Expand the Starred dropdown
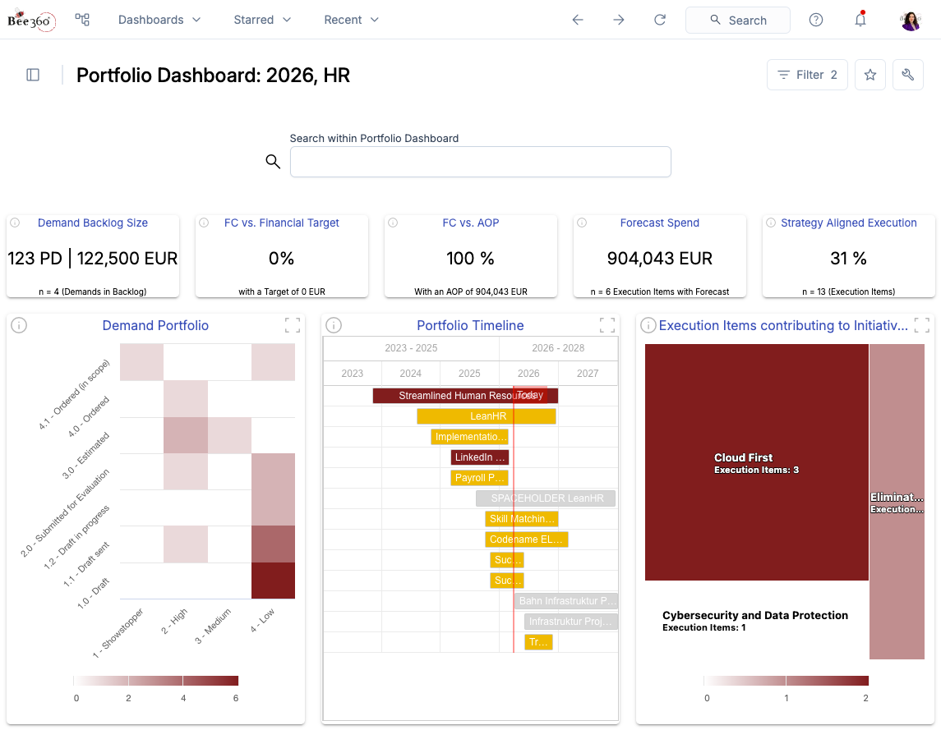This screenshot has height=730, width=941. 262,20
